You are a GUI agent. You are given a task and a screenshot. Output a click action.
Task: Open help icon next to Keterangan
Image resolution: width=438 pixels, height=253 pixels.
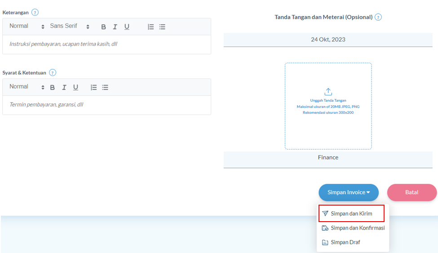[35, 13]
